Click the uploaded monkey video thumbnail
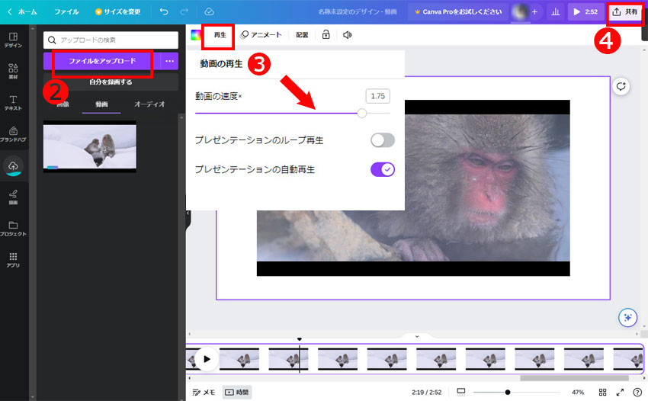648x401 pixels. point(90,146)
